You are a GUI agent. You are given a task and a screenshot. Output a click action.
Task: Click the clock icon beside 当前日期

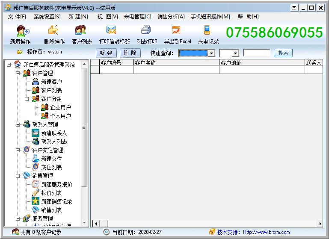(107, 232)
